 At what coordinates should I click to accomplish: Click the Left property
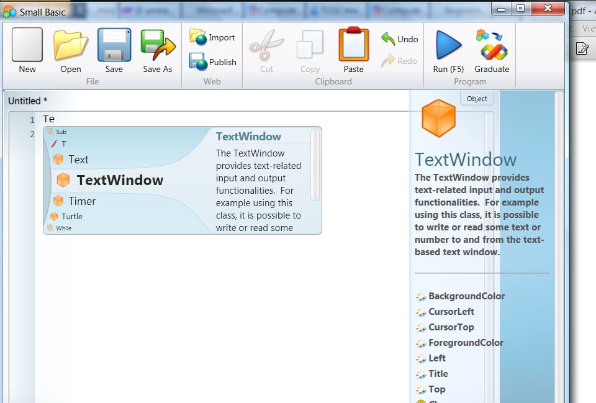pos(431,358)
